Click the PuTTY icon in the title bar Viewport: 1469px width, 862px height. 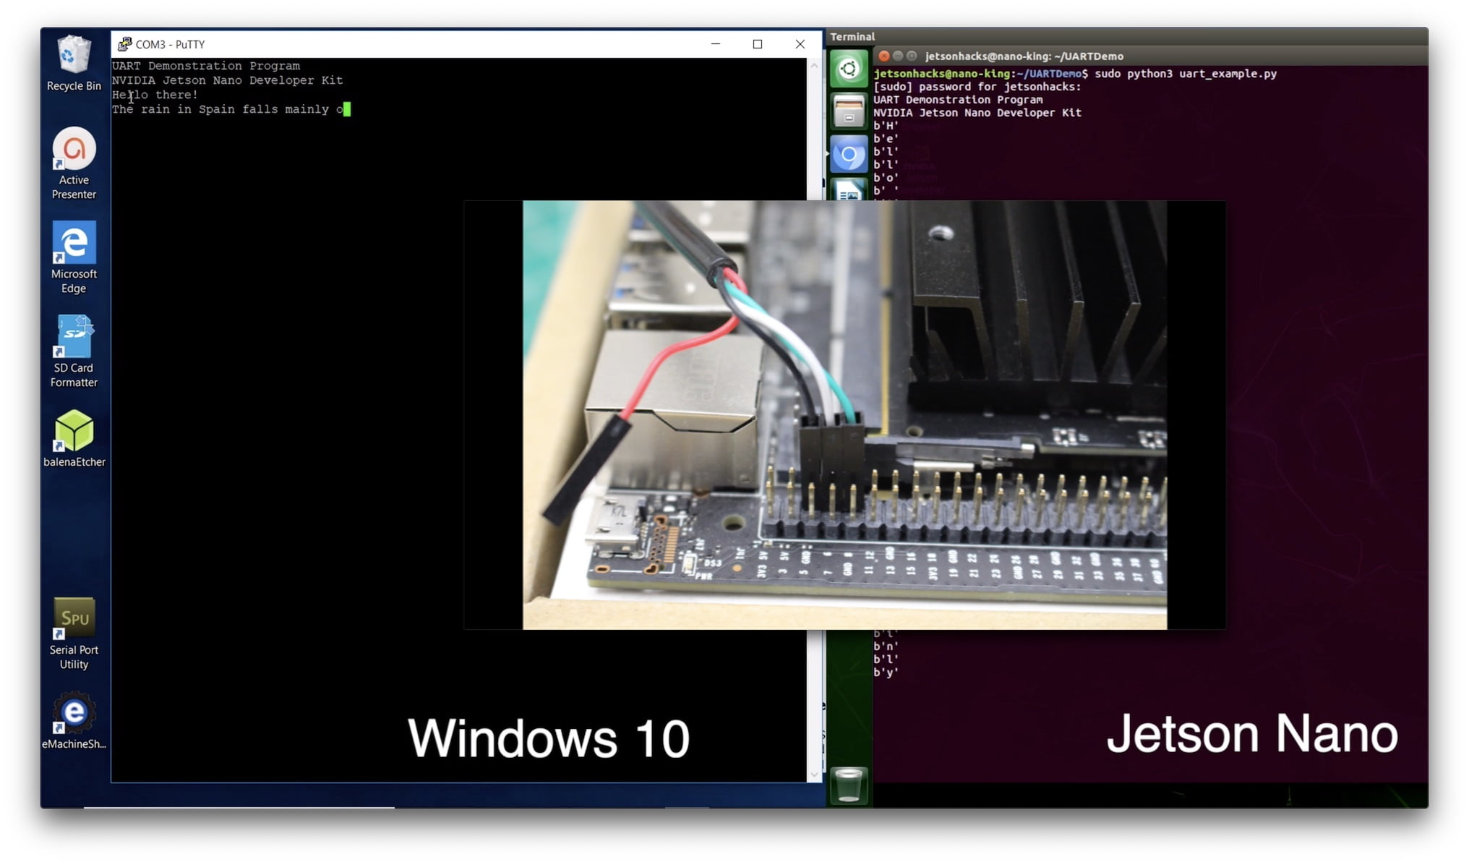pyautogui.click(x=124, y=44)
